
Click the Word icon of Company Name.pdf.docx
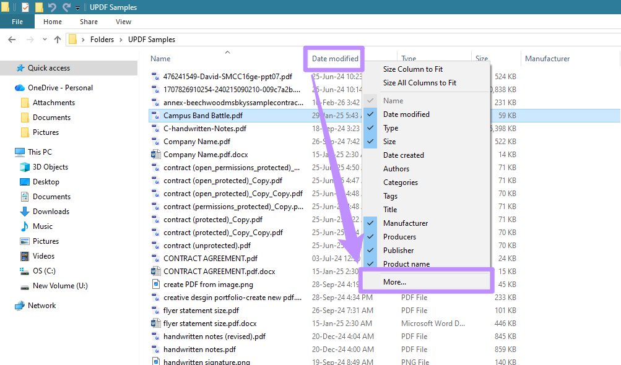155,155
